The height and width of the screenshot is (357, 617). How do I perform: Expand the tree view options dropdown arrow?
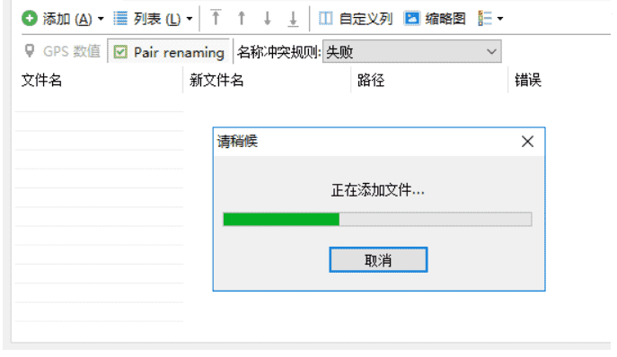500,19
